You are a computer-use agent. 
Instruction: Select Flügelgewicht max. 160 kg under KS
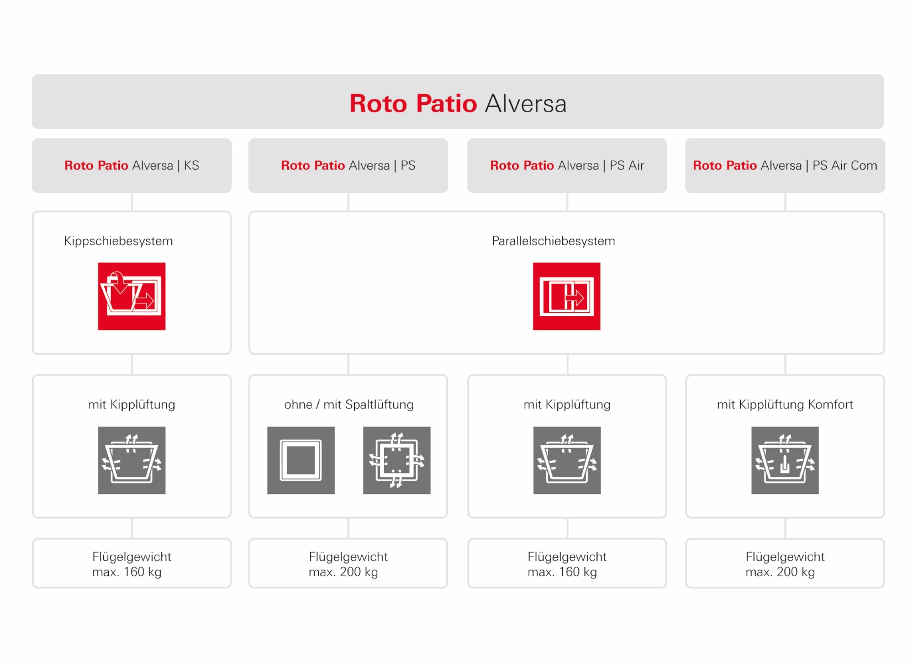[x=131, y=564]
